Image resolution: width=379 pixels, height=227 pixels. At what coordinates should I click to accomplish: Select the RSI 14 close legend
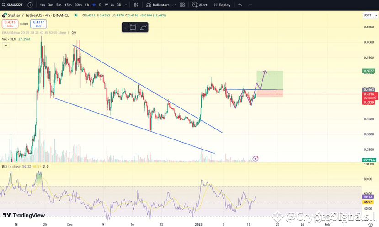[11, 166]
